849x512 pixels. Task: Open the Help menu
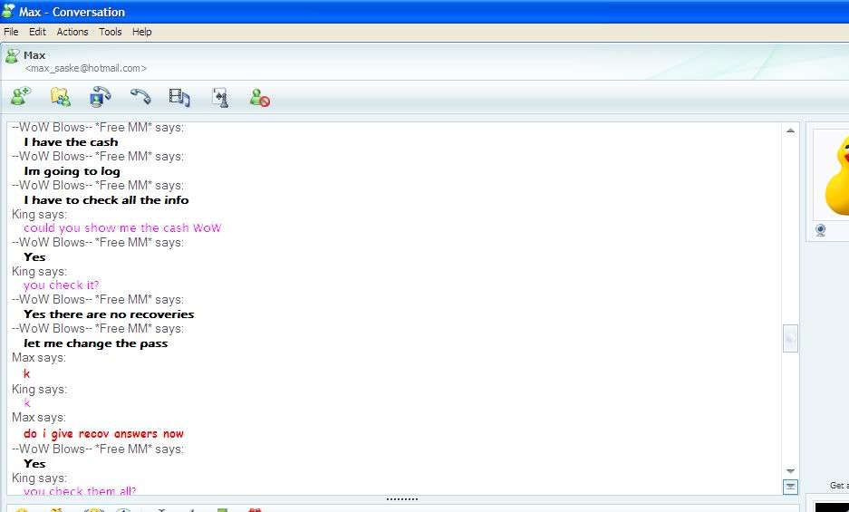click(142, 32)
